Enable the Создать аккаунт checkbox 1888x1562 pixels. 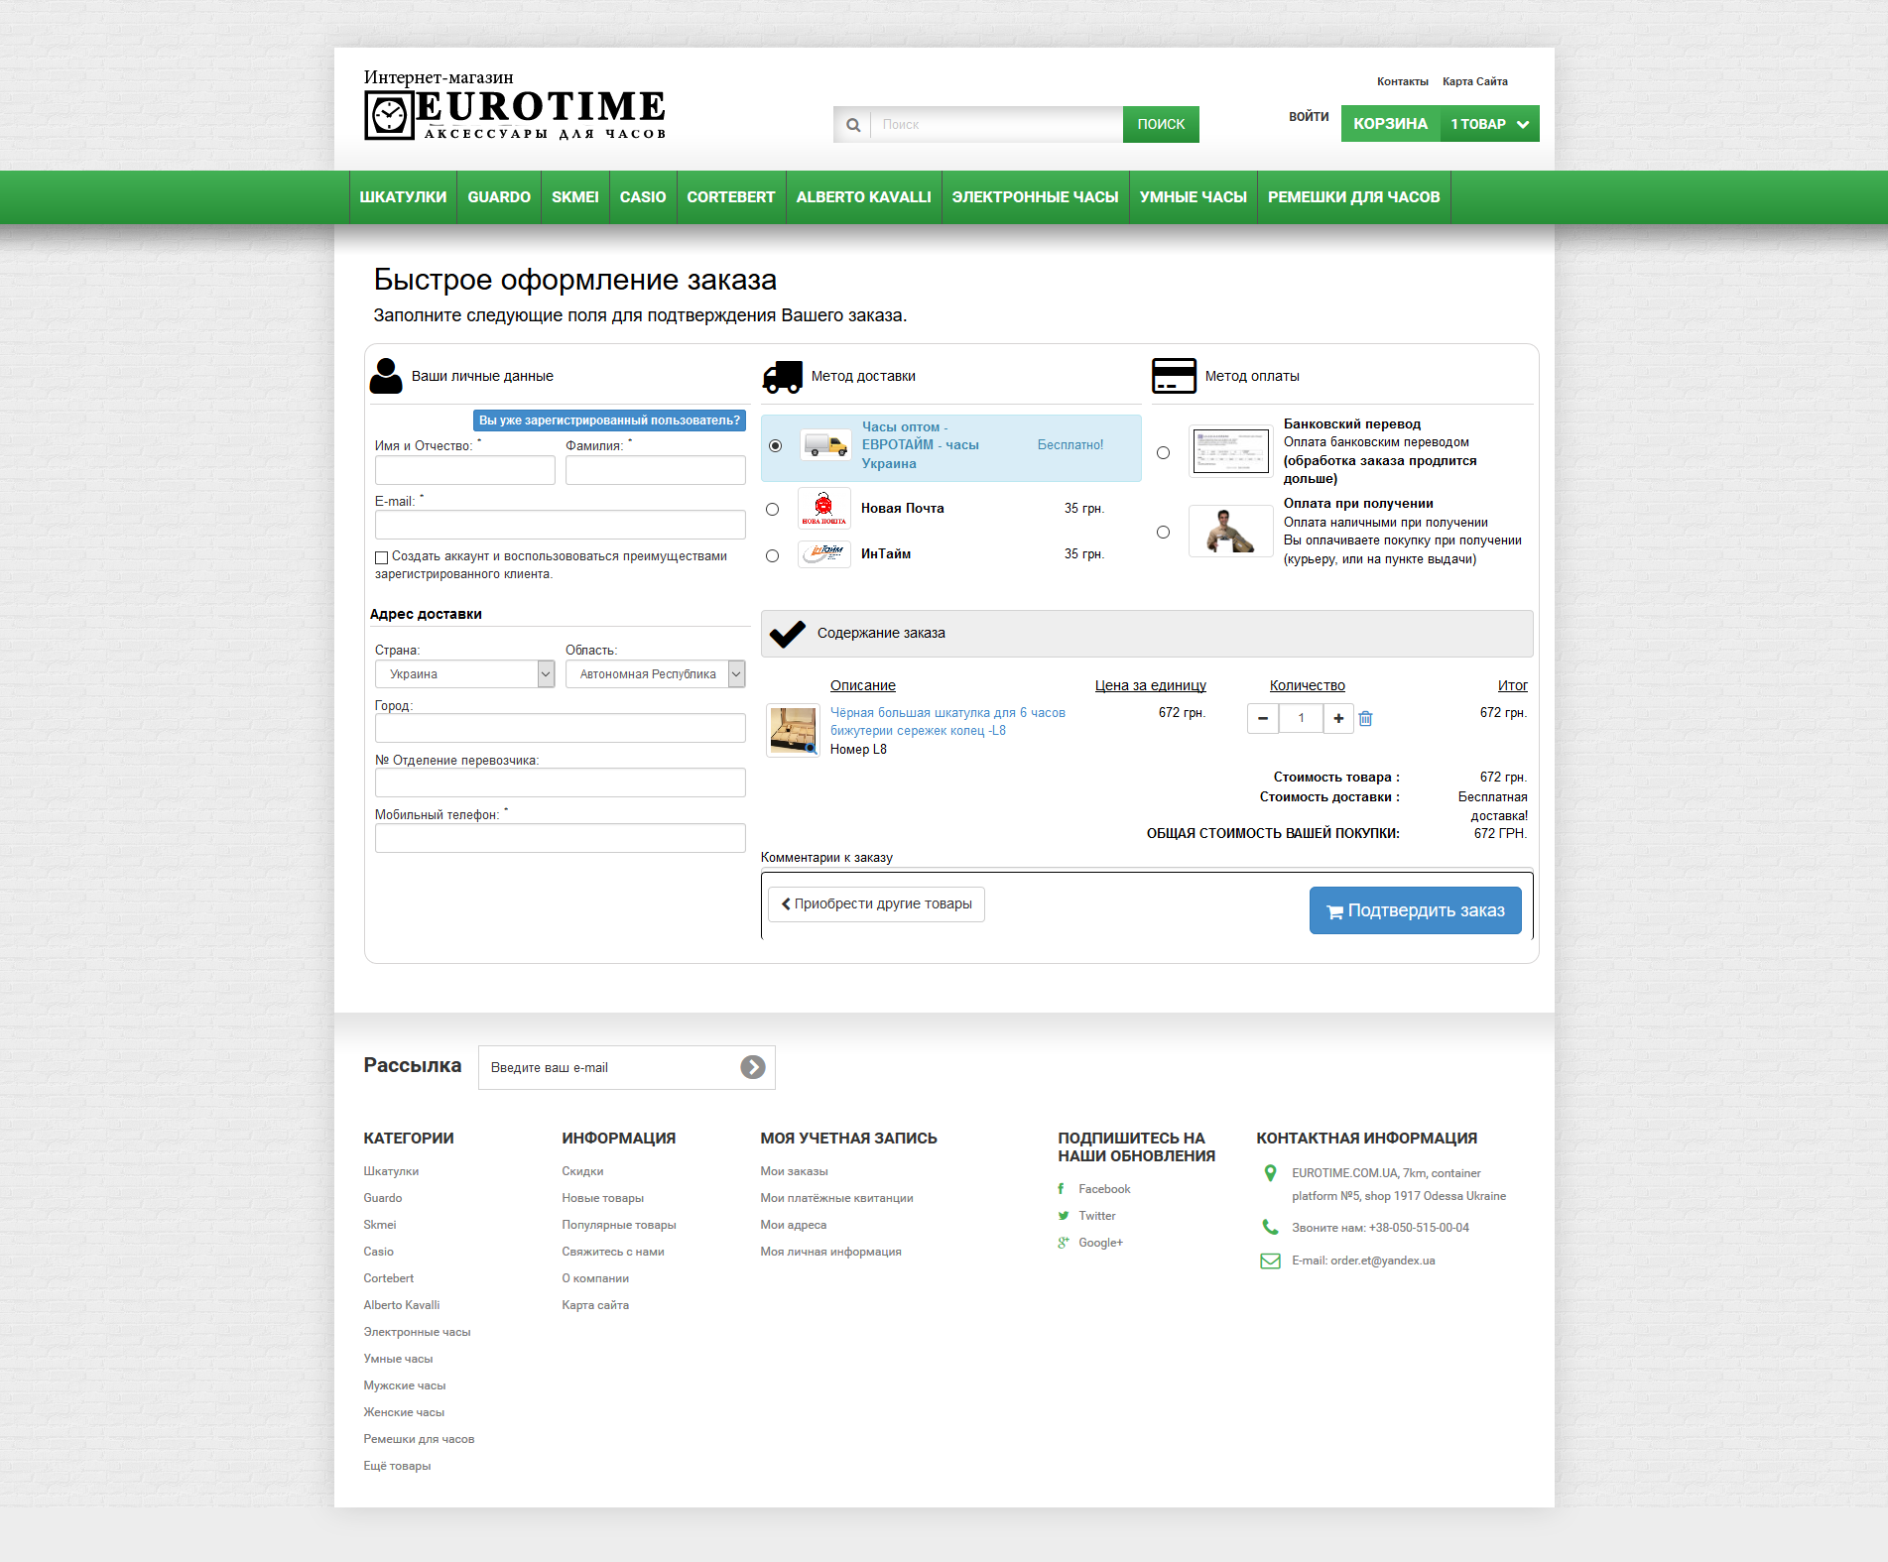pos(381,557)
